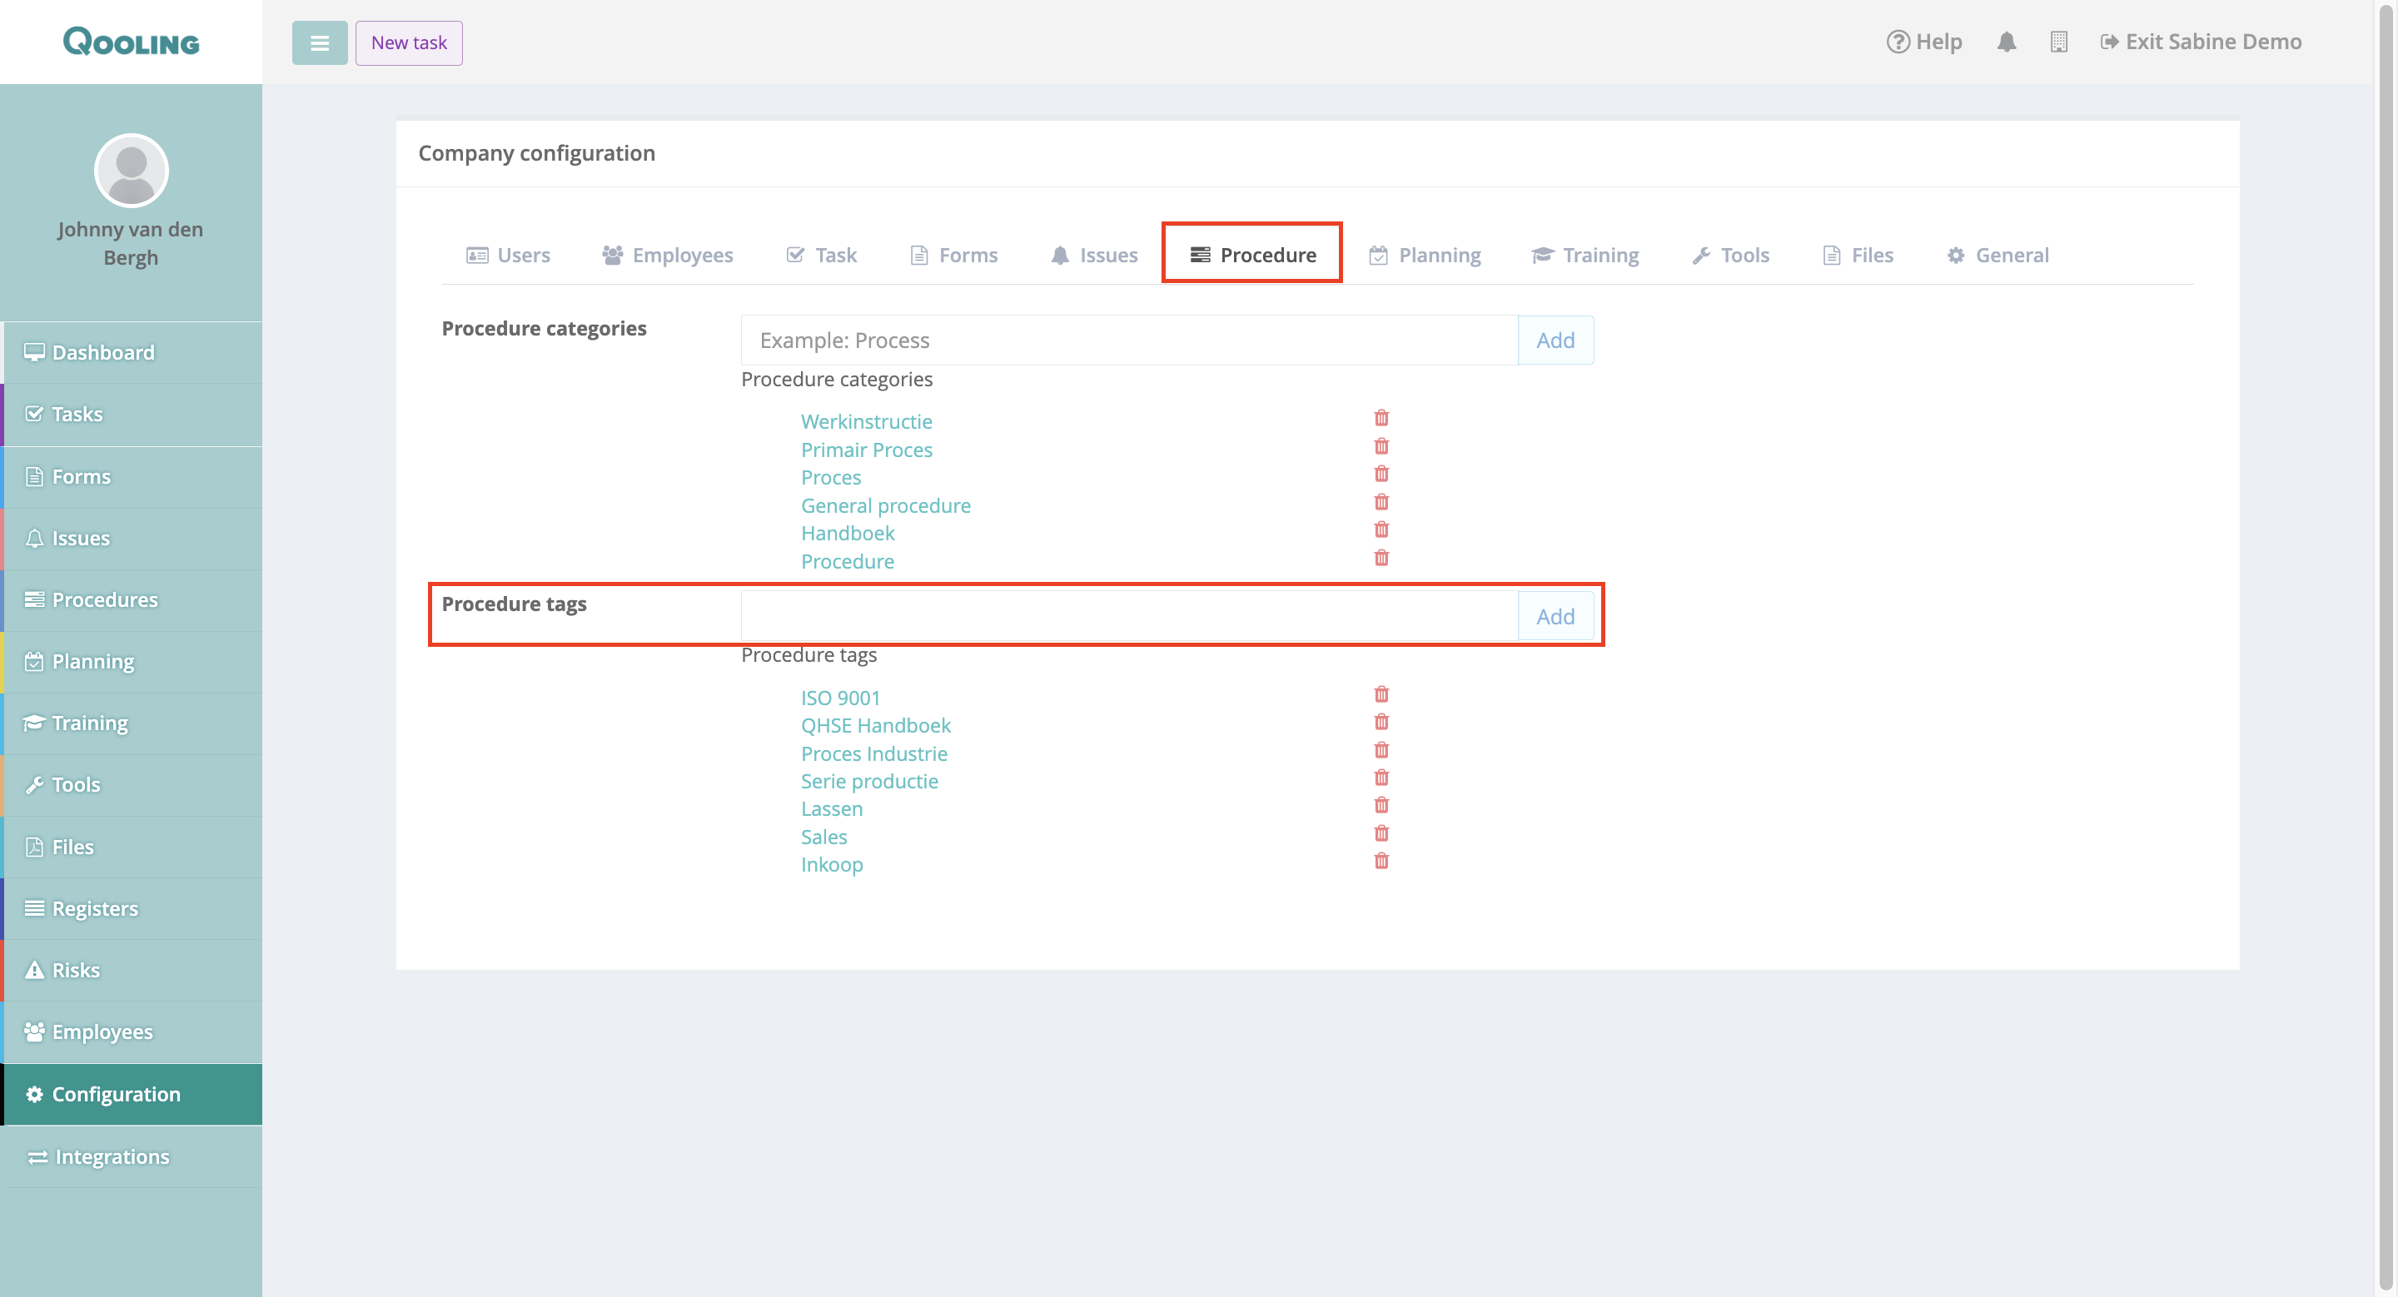Go to Integrations in the sidebar

(x=112, y=1156)
